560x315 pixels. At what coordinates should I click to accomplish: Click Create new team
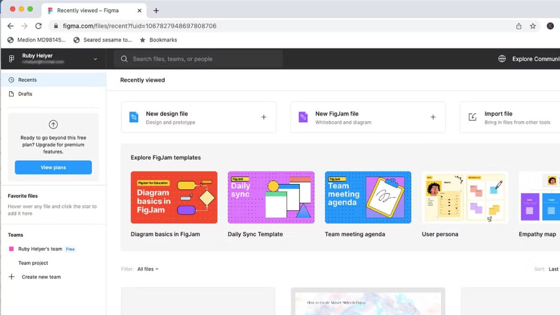pyautogui.click(x=41, y=277)
